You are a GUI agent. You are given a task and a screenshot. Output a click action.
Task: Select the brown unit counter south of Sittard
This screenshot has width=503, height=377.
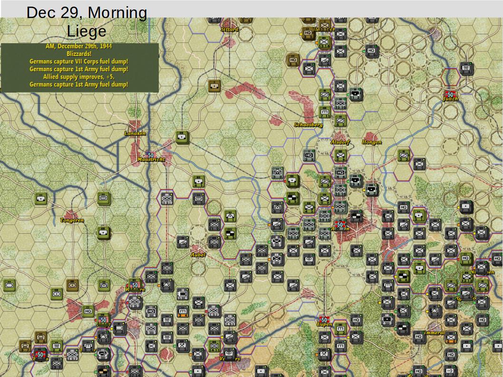(214, 85)
